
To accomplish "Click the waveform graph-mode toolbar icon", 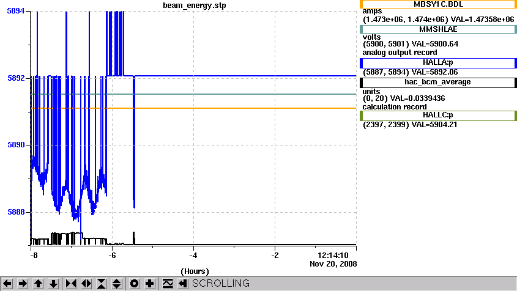I will [x=168, y=284].
